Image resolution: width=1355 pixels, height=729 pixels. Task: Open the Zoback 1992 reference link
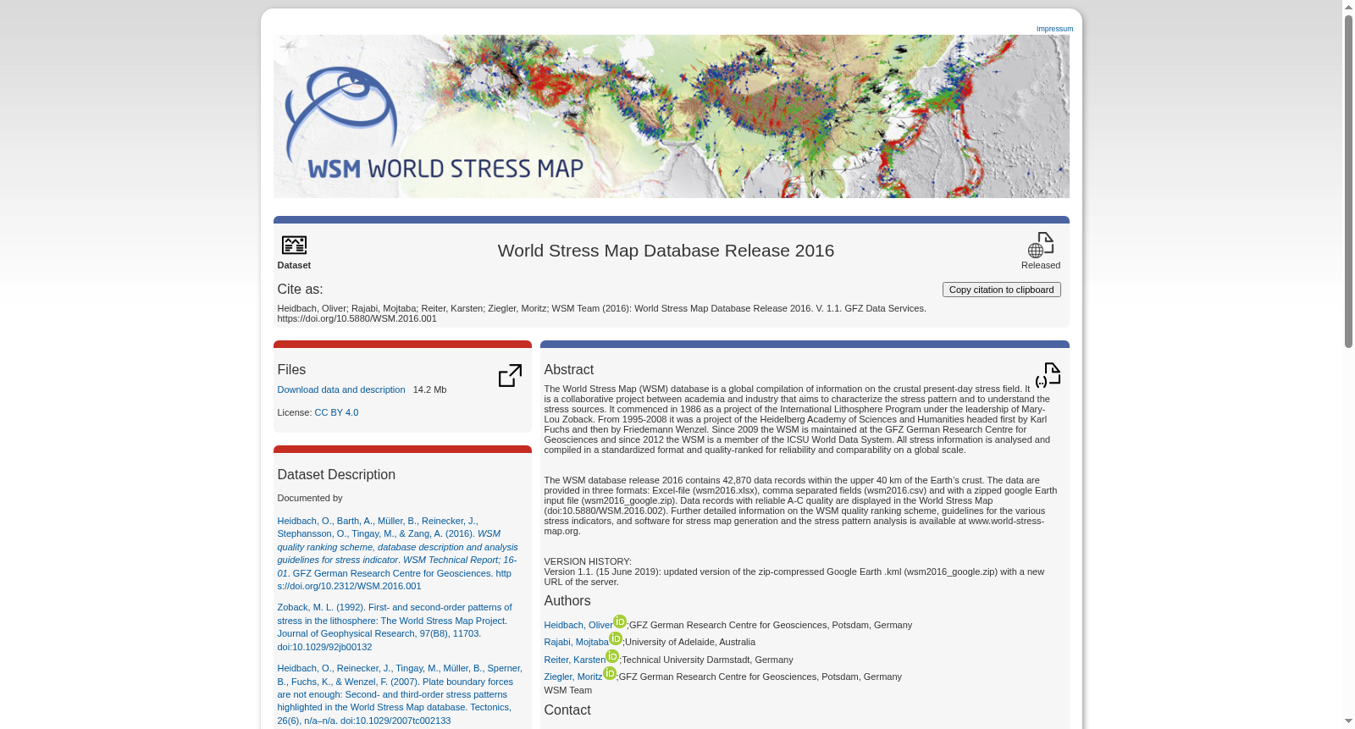395,627
